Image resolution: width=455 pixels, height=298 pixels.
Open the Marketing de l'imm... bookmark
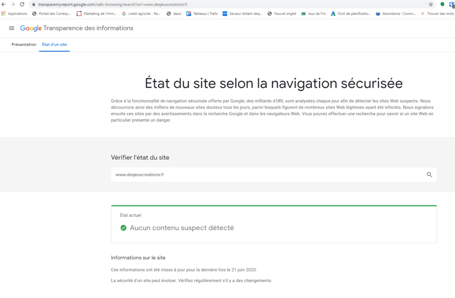pos(96,14)
